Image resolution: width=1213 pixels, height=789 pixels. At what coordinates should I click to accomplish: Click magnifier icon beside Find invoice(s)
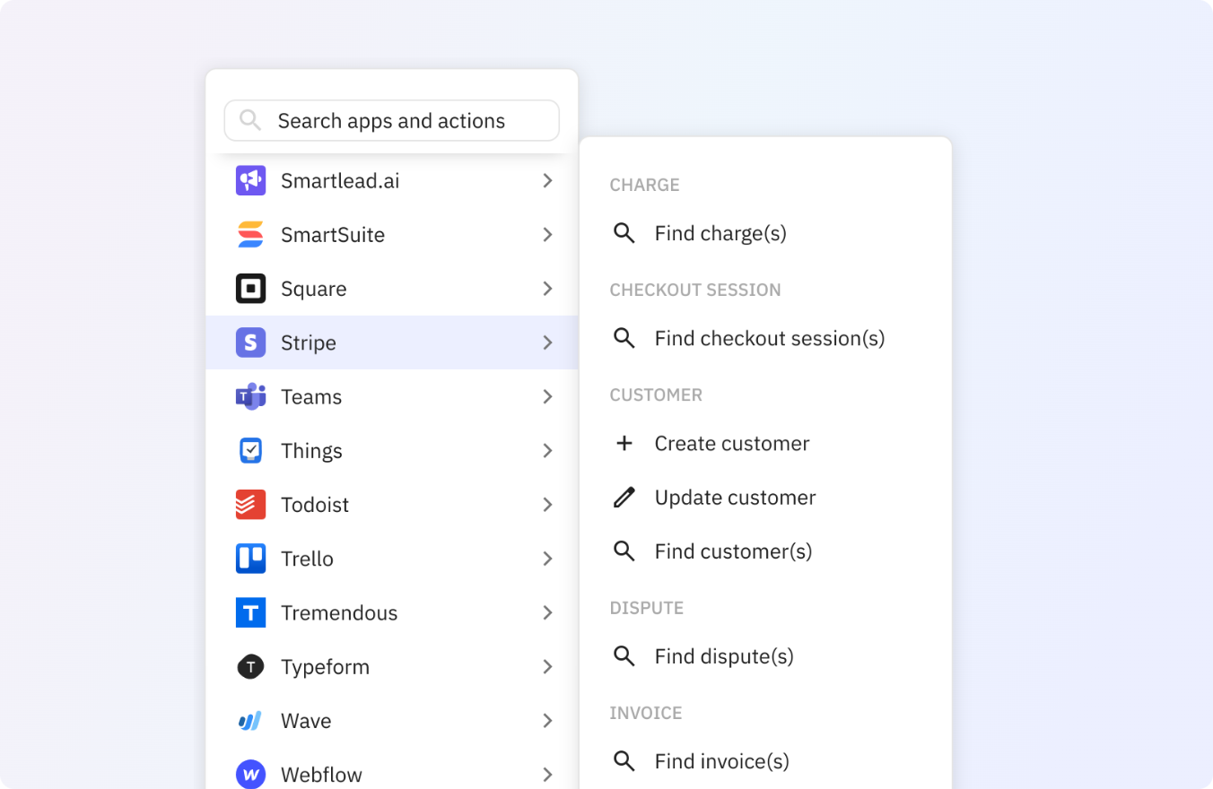tap(624, 760)
